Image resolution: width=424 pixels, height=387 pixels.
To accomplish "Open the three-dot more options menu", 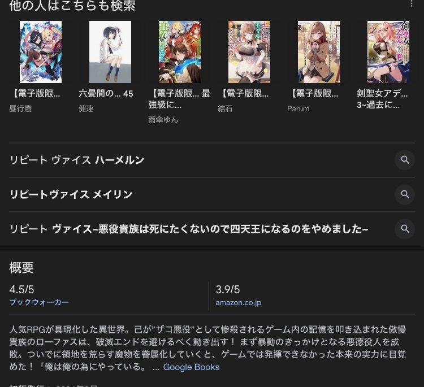I will tap(412, 4).
